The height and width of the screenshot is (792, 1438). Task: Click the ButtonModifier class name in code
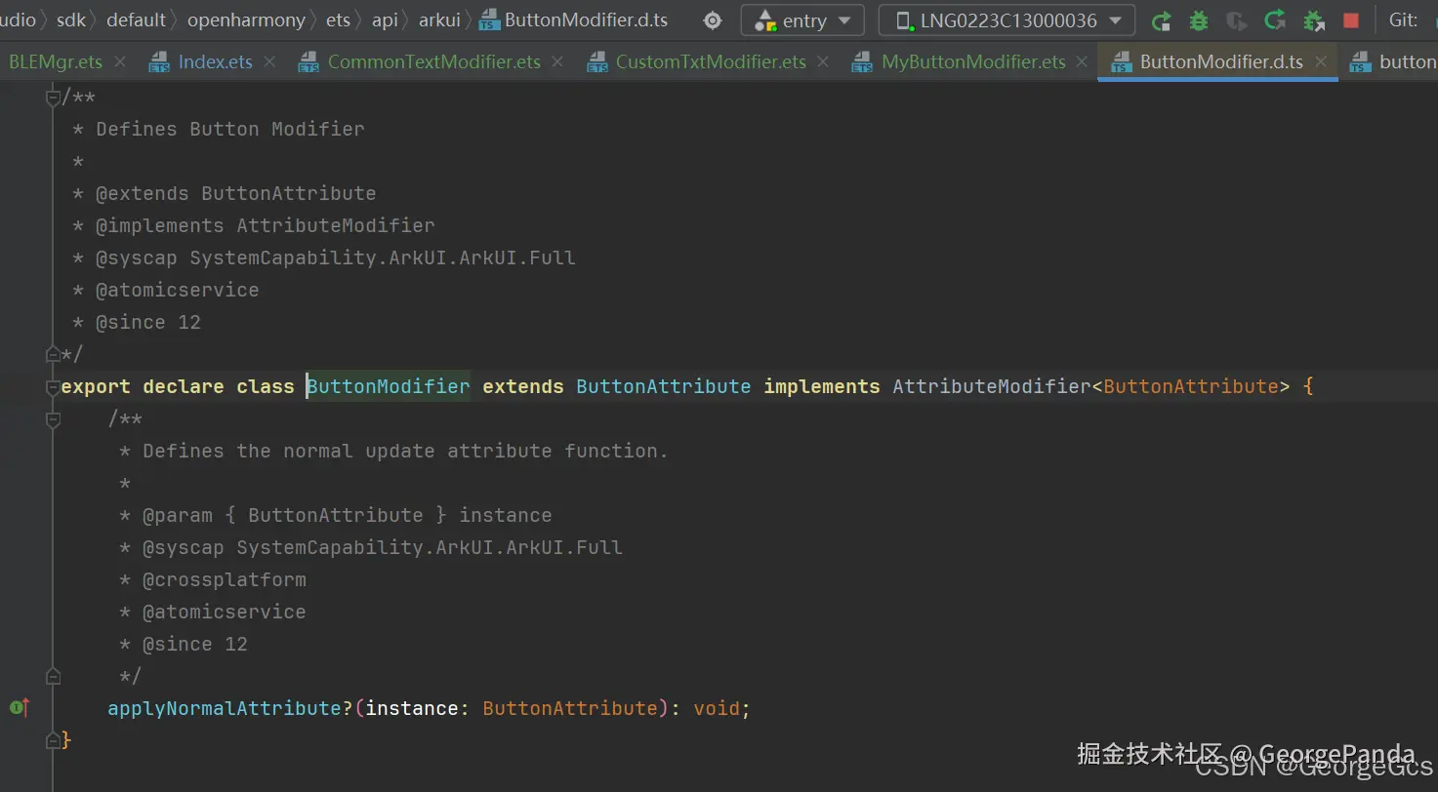389,386
